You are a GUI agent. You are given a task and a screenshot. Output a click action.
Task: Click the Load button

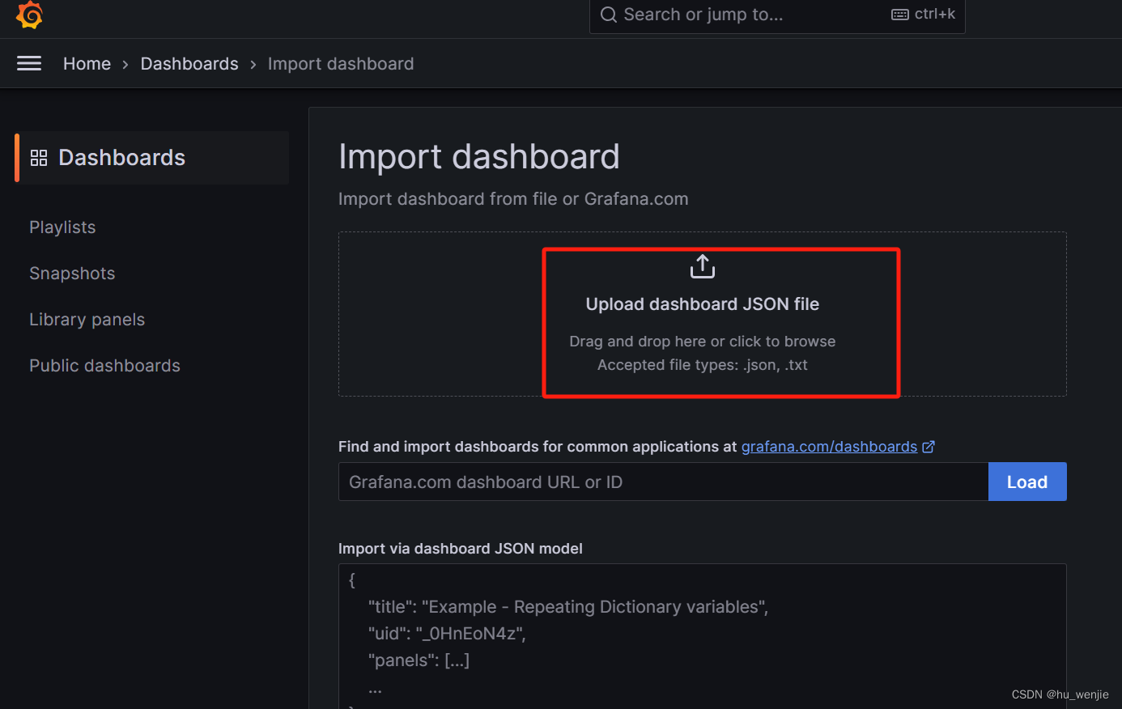tap(1027, 482)
